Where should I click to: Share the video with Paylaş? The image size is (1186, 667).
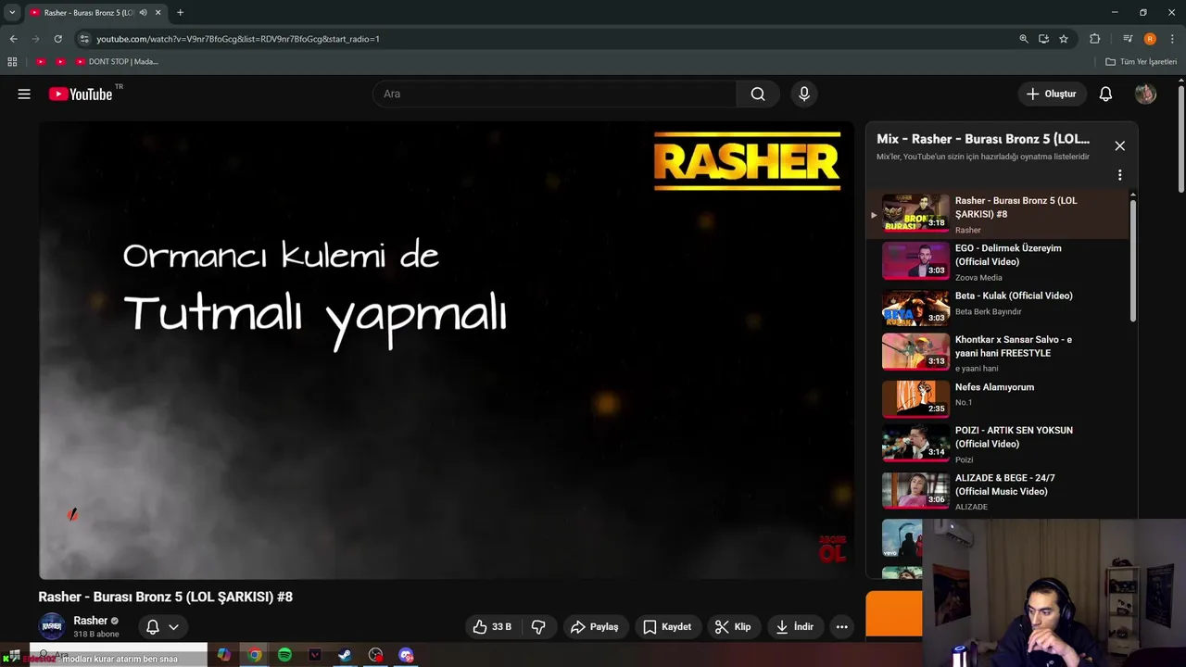pos(594,627)
